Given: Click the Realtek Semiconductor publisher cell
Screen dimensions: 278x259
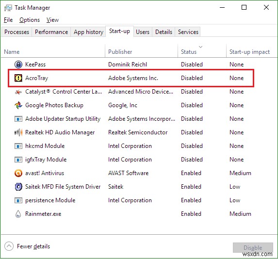Looking at the screenshot, I should [138, 132].
